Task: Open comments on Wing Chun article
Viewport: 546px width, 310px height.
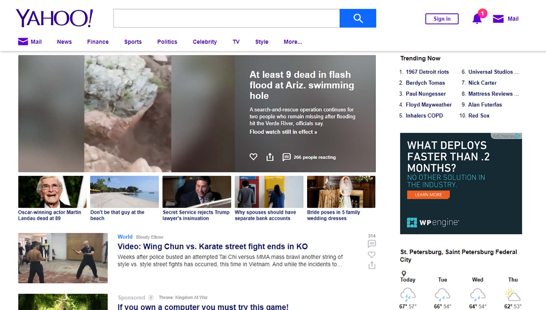Action: point(372,244)
